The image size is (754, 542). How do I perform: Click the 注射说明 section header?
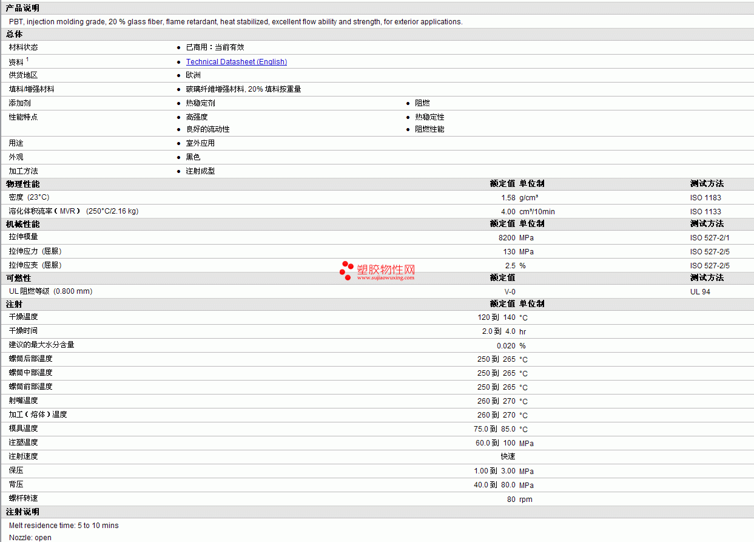[x=22, y=512]
